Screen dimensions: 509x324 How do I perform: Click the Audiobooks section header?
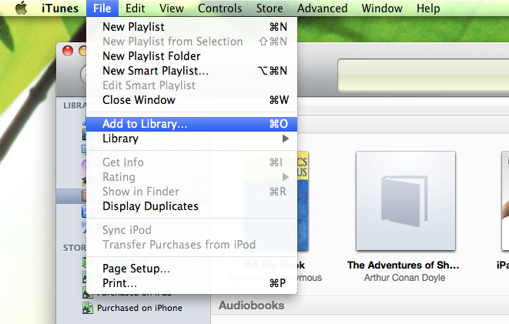252,306
